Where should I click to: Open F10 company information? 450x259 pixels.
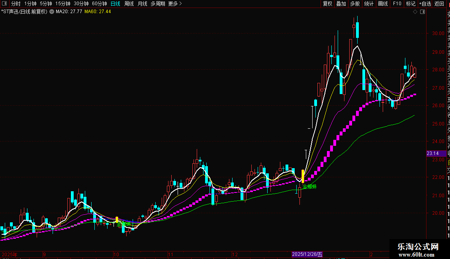[x=397, y=4]
